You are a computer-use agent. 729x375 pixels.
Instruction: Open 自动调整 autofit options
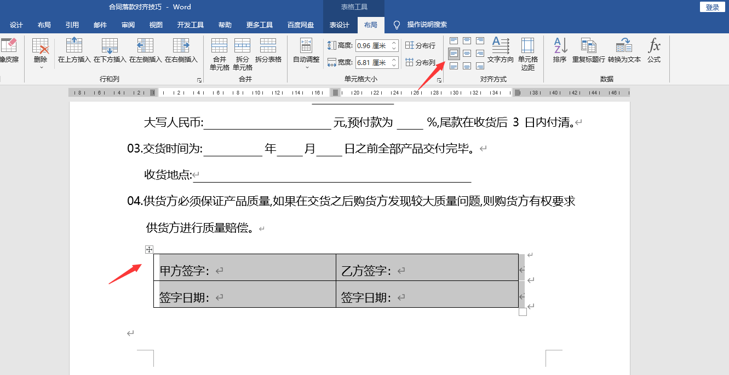click(x=306, y=53)
